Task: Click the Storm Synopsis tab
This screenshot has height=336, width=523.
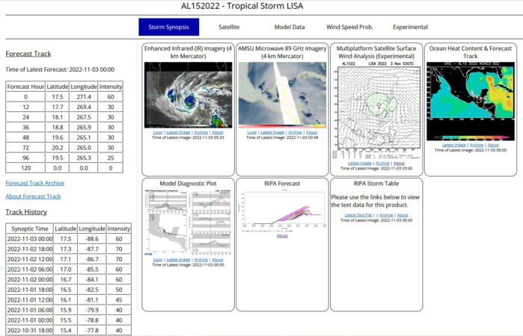Action: [168, 27]
